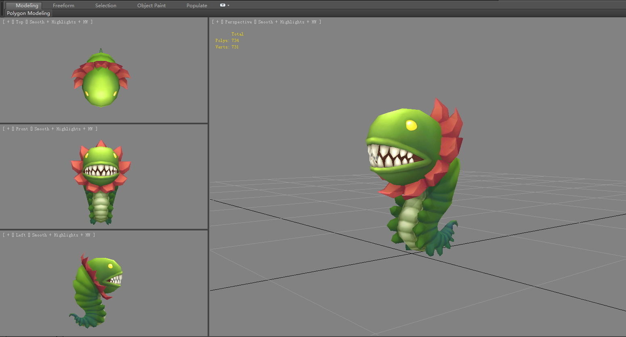The image size is (626, 337).
Task: Open Front viewport Smooth + Highlights shading menu
Action: (x=63, y=129)
